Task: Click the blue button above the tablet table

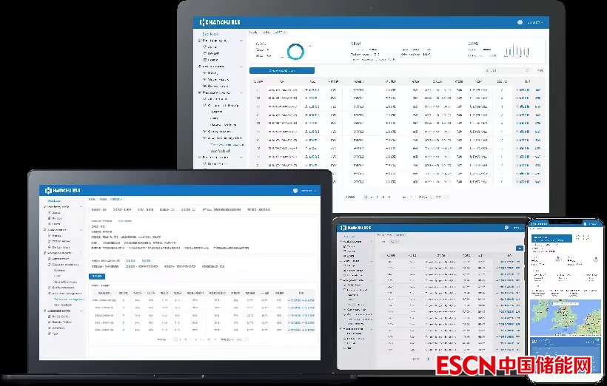Action: point(520,248)
